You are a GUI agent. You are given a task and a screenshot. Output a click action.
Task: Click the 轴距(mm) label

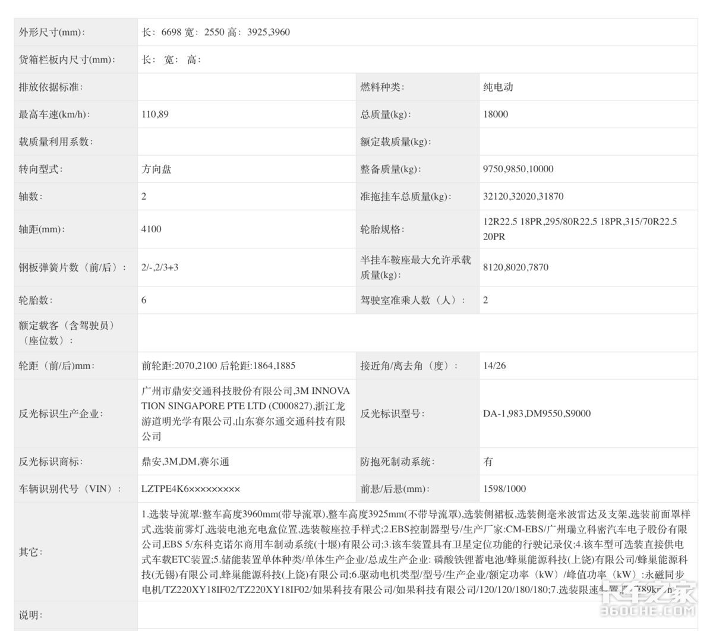42,229
